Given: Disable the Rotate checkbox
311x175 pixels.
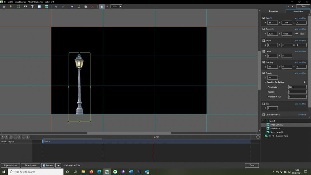Looking at the screenshot, I should point(264,40).
